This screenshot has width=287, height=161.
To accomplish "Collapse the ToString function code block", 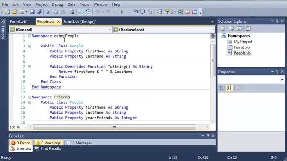I will pos(30,67).
